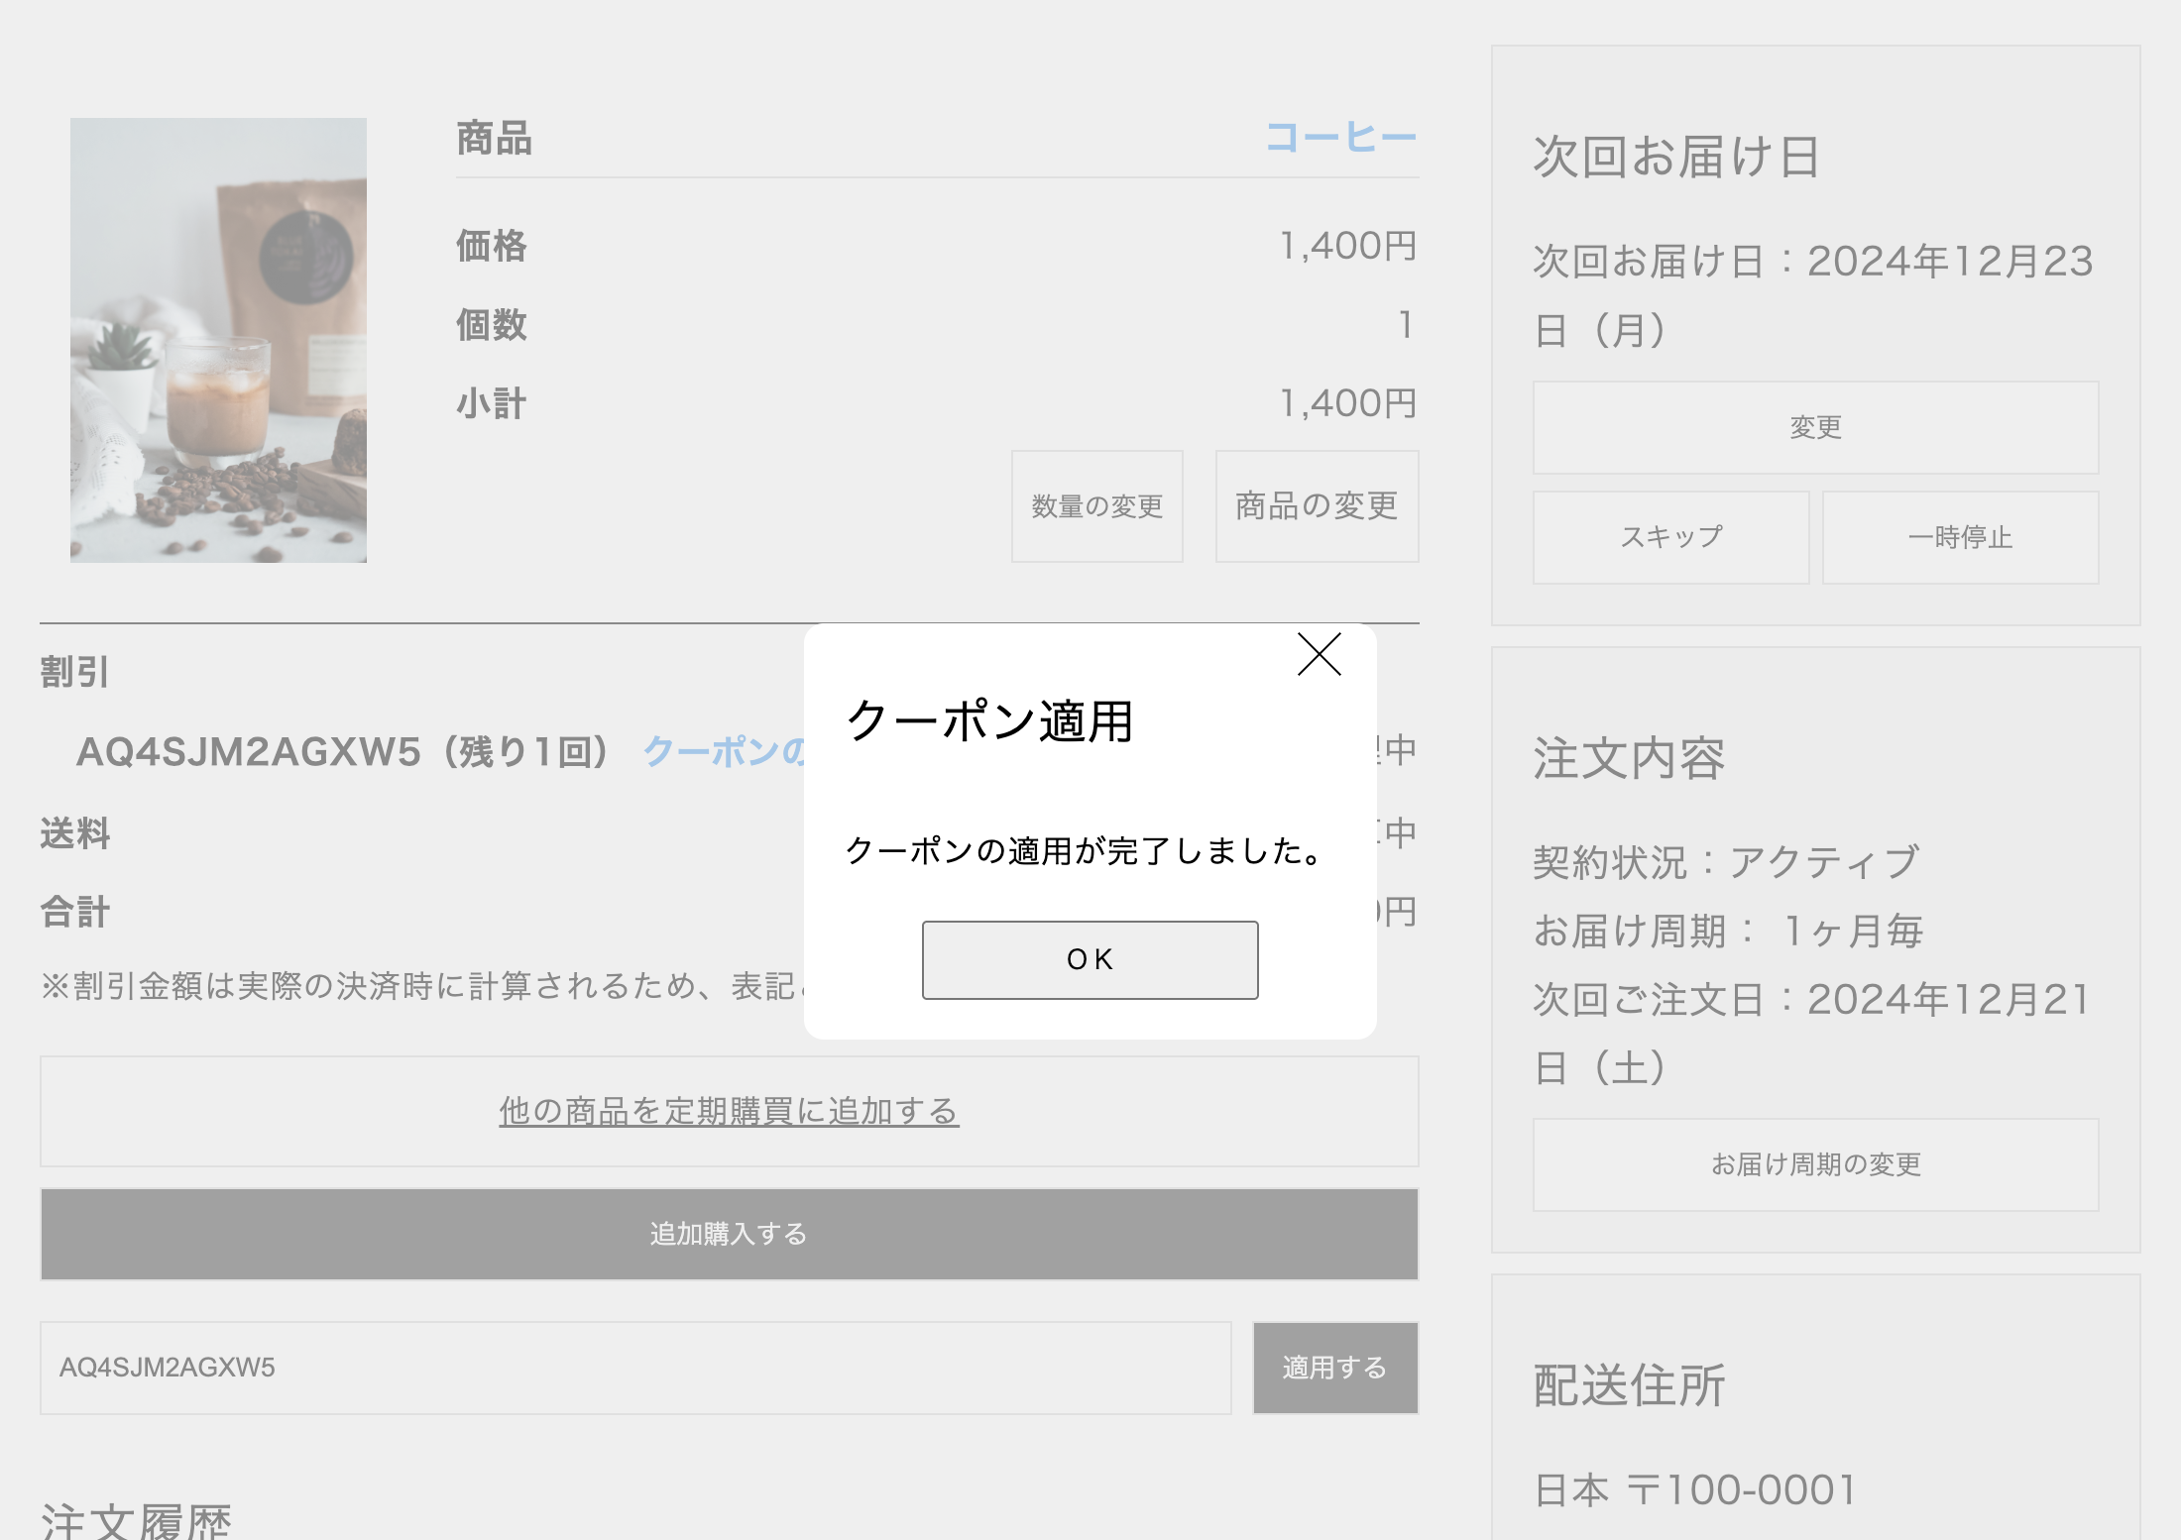Viewport: 2183px width, 1540px height.
Task: Click the 注文内容 section heading
Action: (1629, 759)
